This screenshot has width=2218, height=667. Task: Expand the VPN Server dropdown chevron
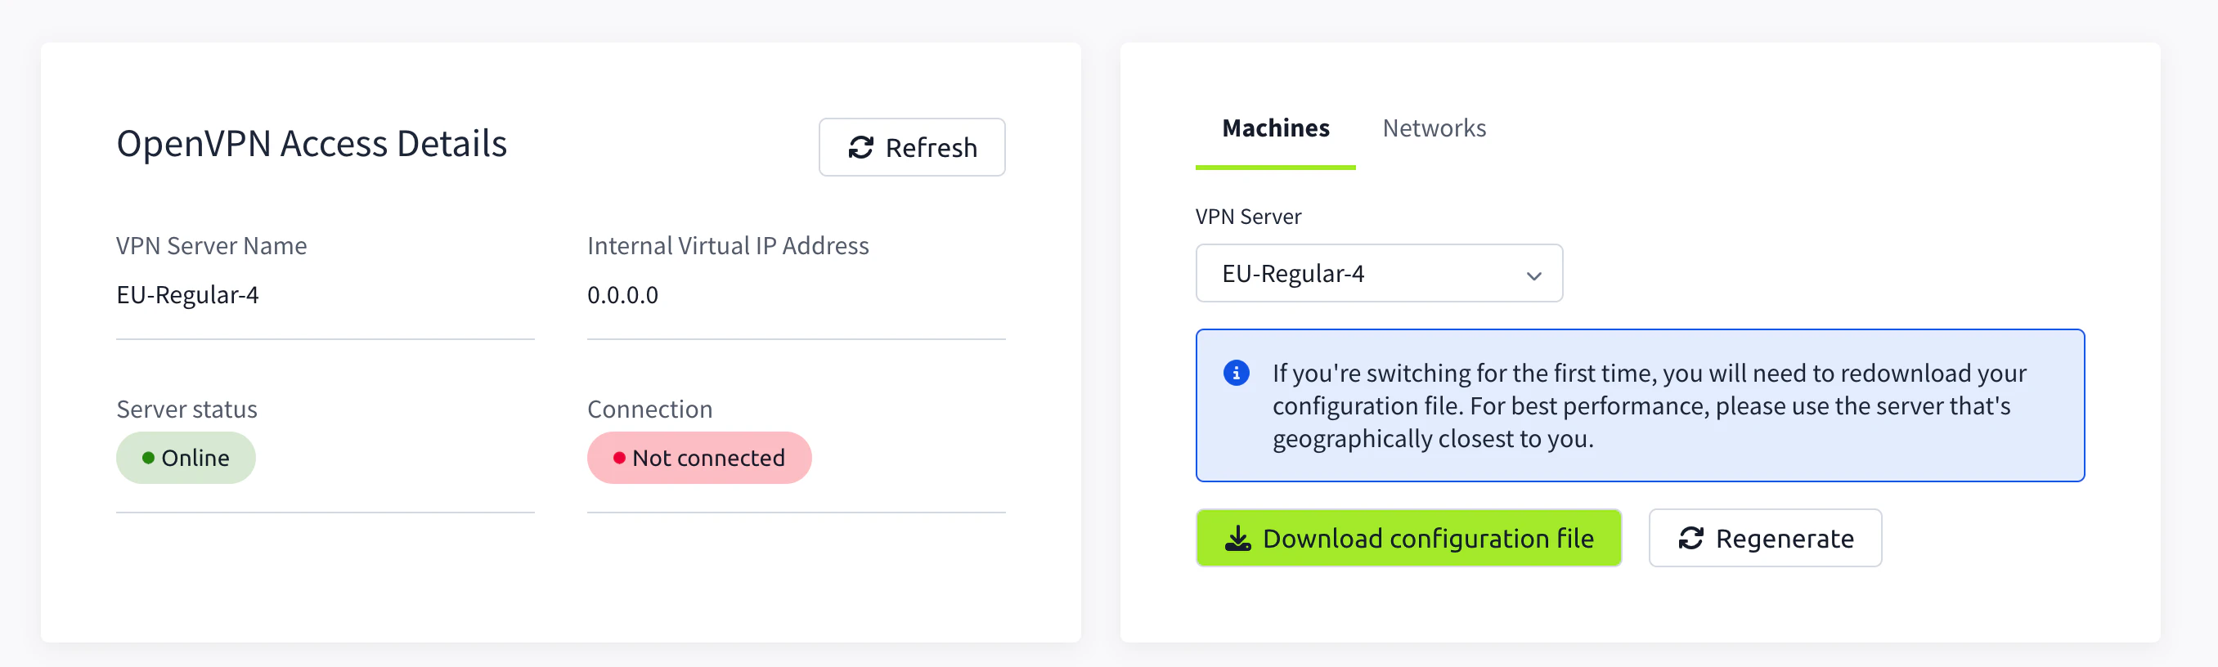point(1533,275)
